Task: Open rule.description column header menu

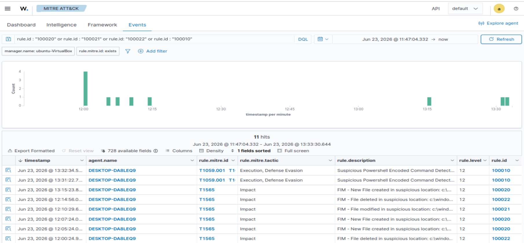Action: point(452,161)
